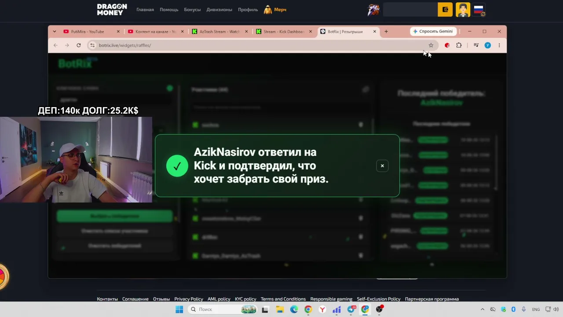Switch to the Stream - Kick Dashboard tab
563x317 pixels.
284,32
